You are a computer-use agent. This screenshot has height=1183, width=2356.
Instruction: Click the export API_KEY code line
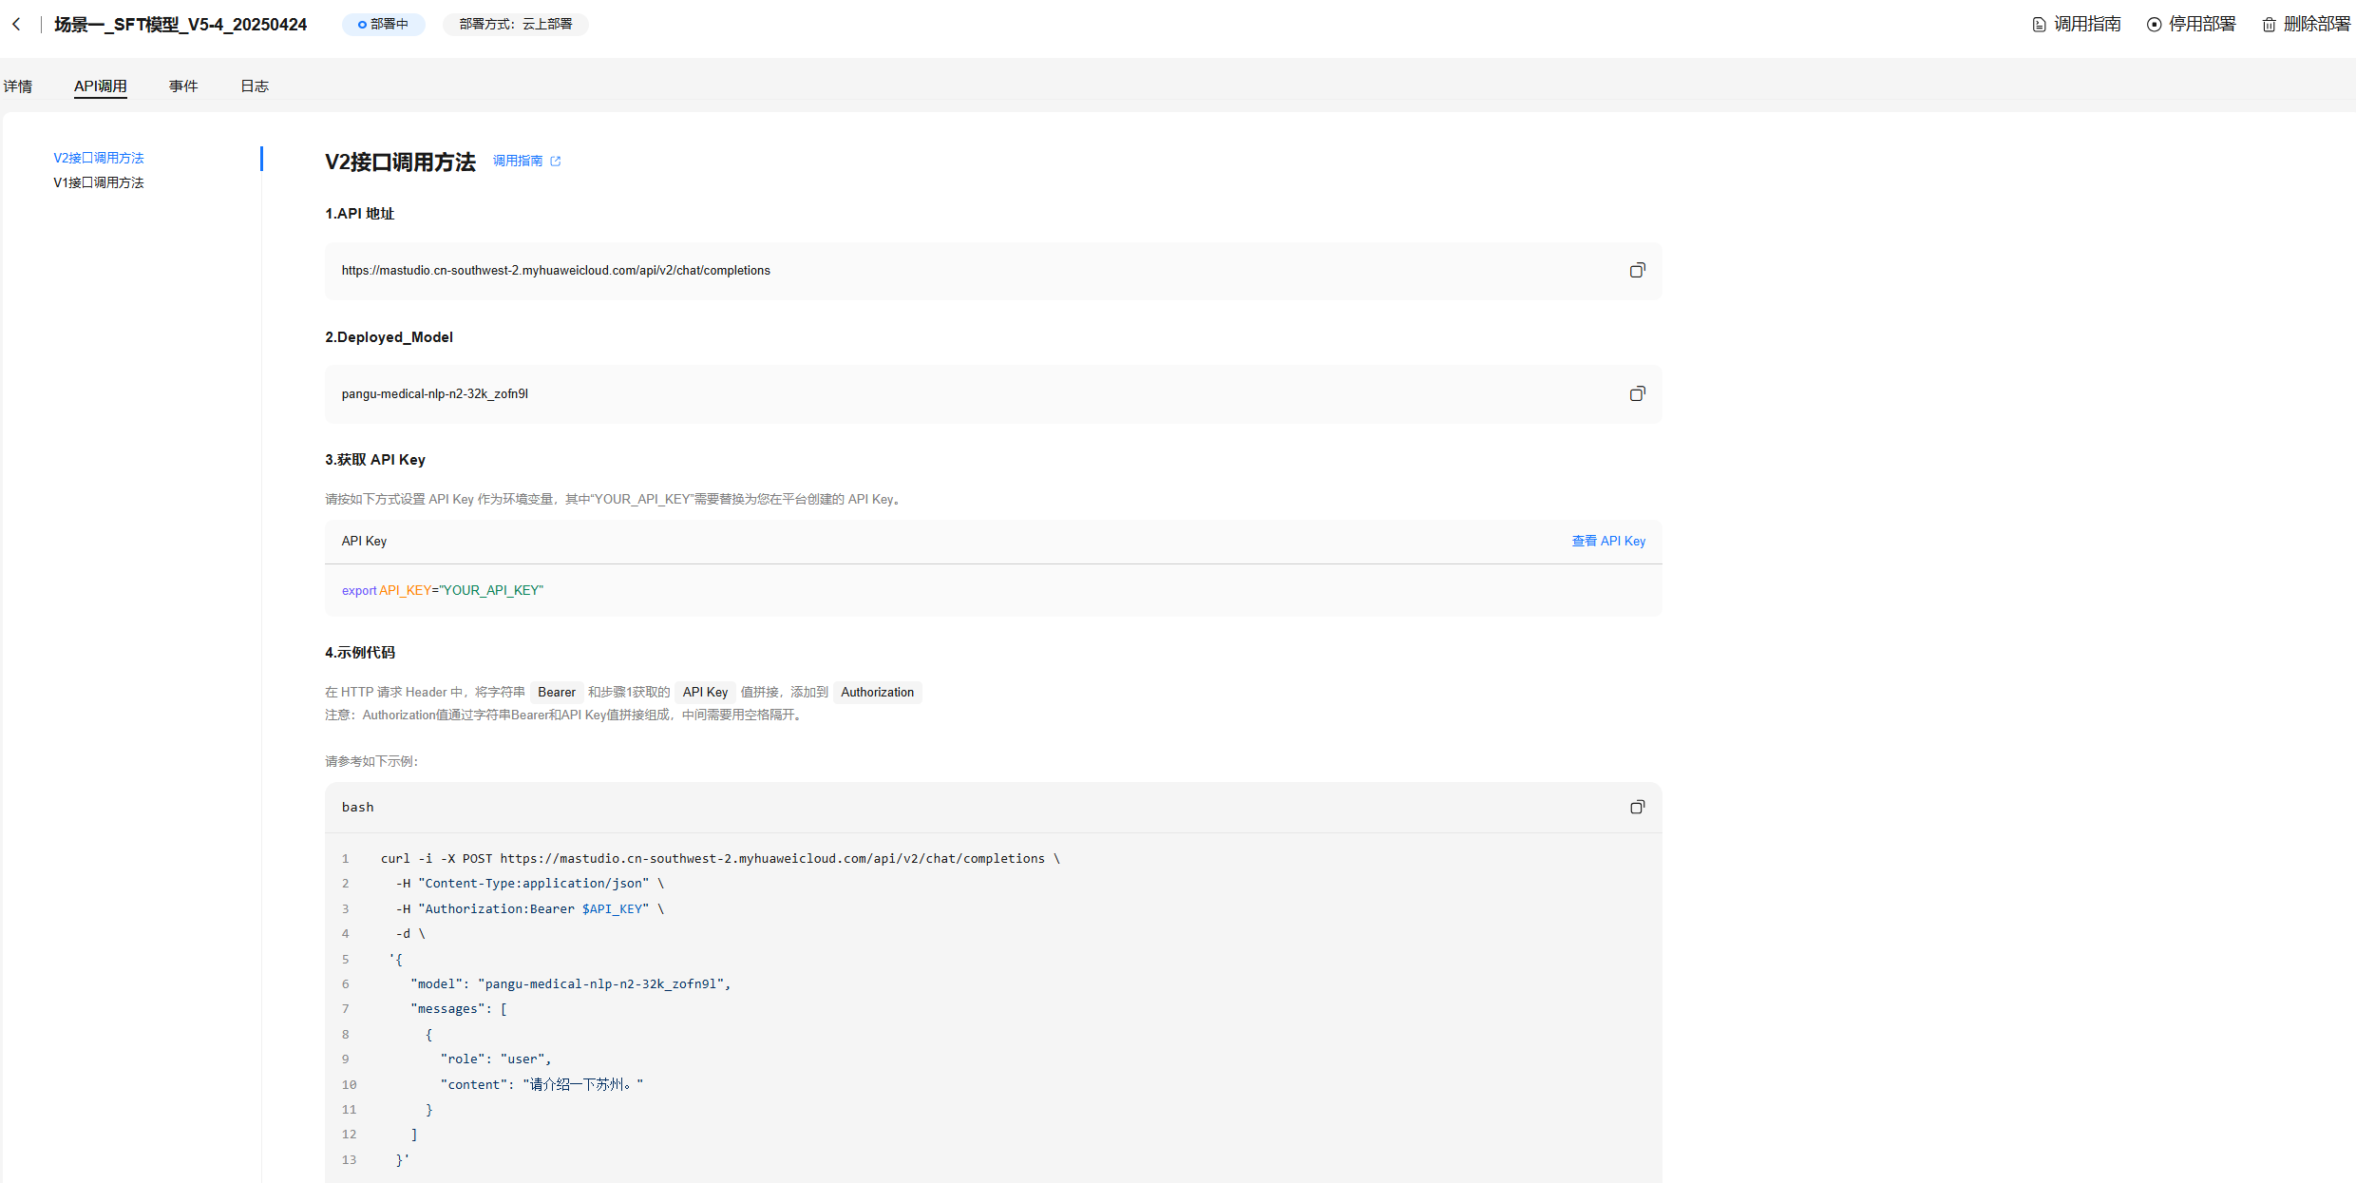coord(443,590)
